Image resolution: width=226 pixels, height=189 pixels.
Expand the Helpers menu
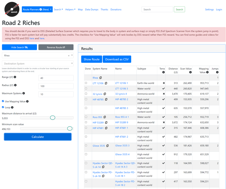[x=70, y=9]
